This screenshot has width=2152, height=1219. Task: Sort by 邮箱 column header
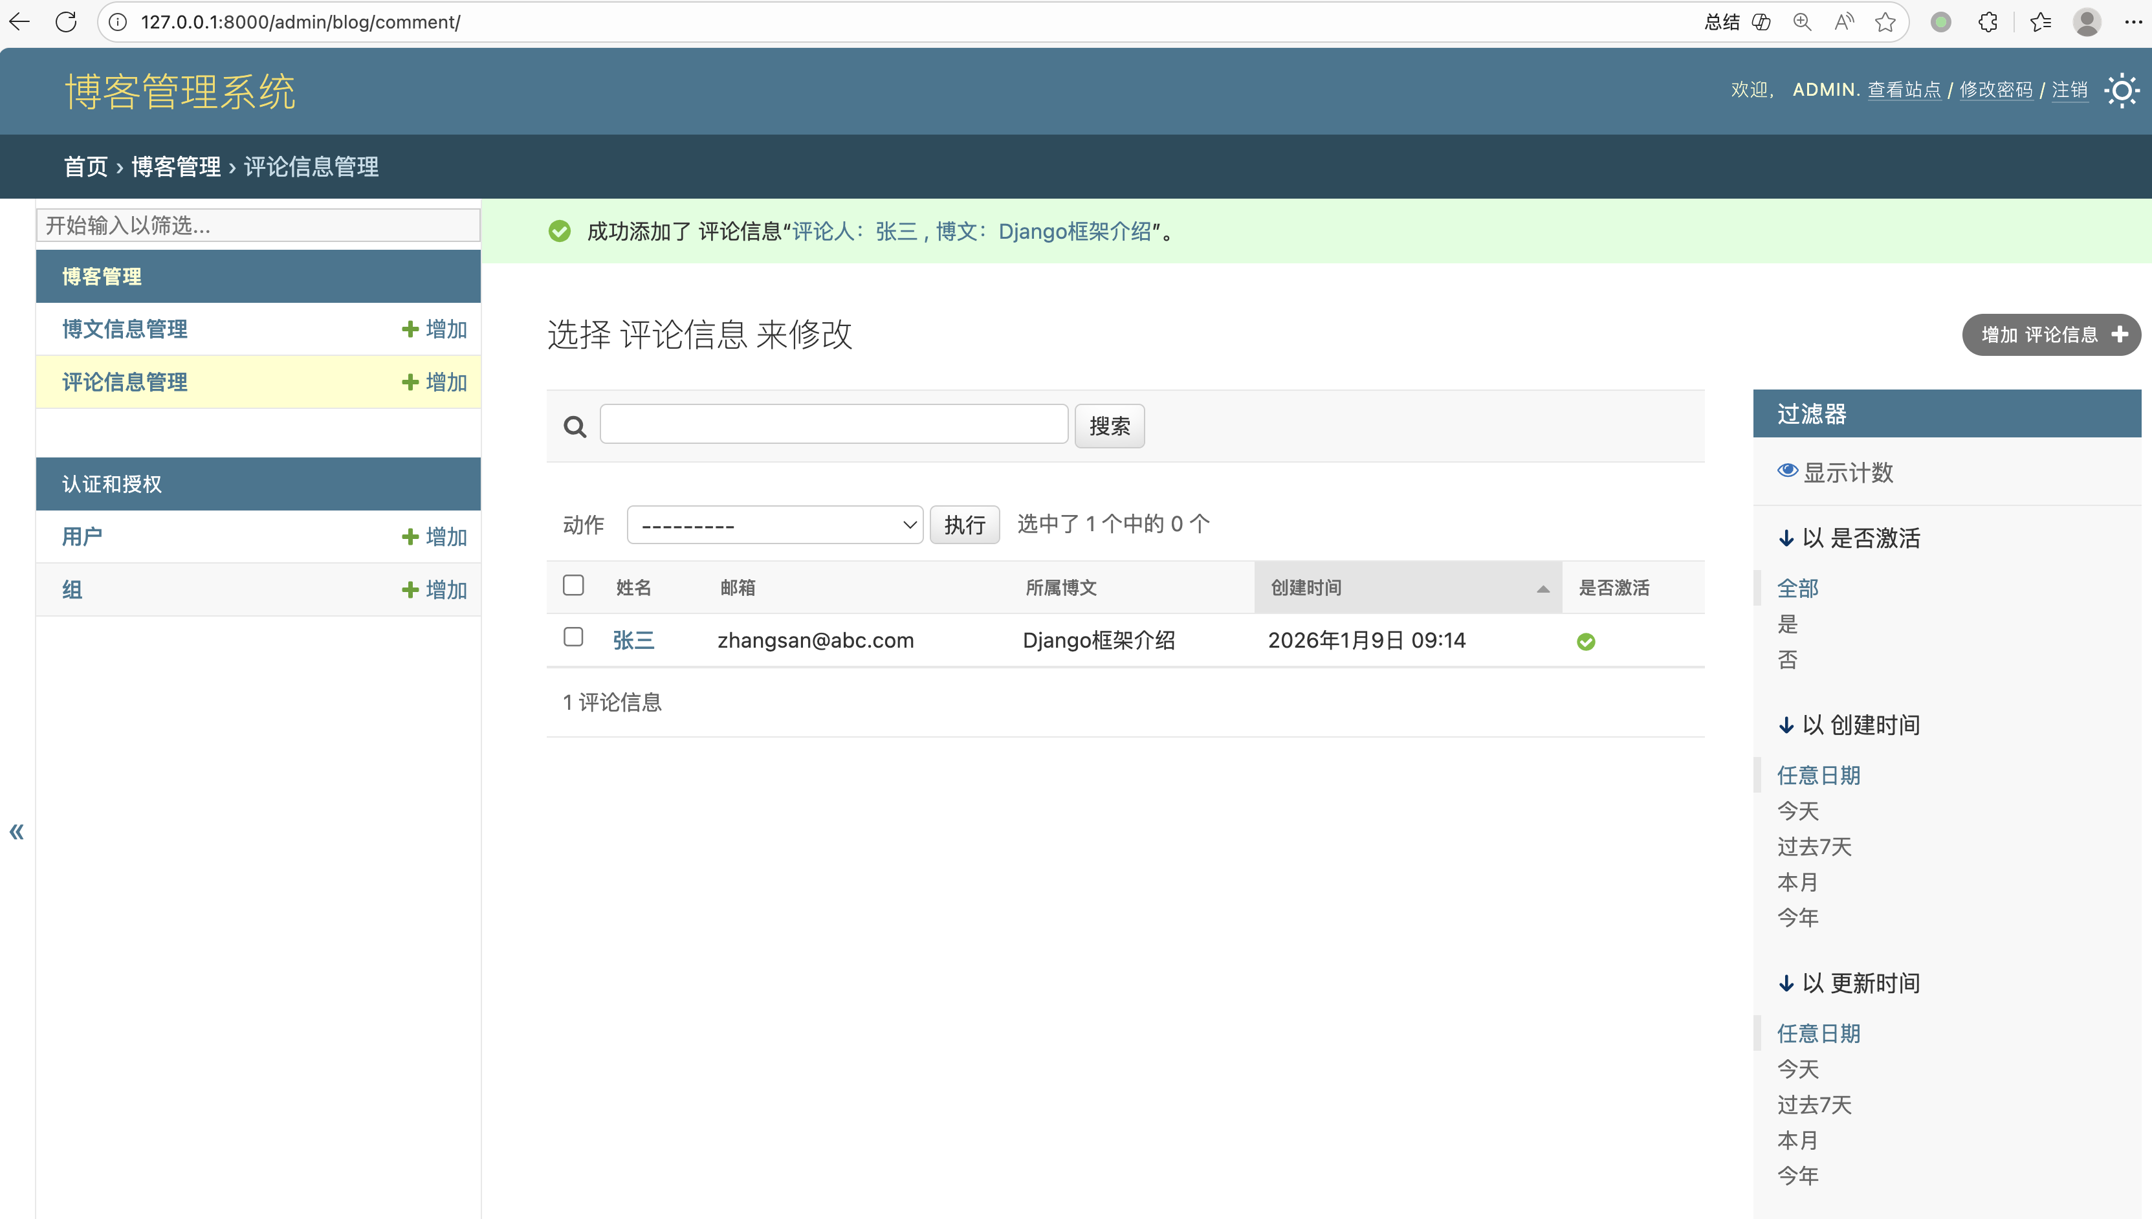click(x=738, y=588)
